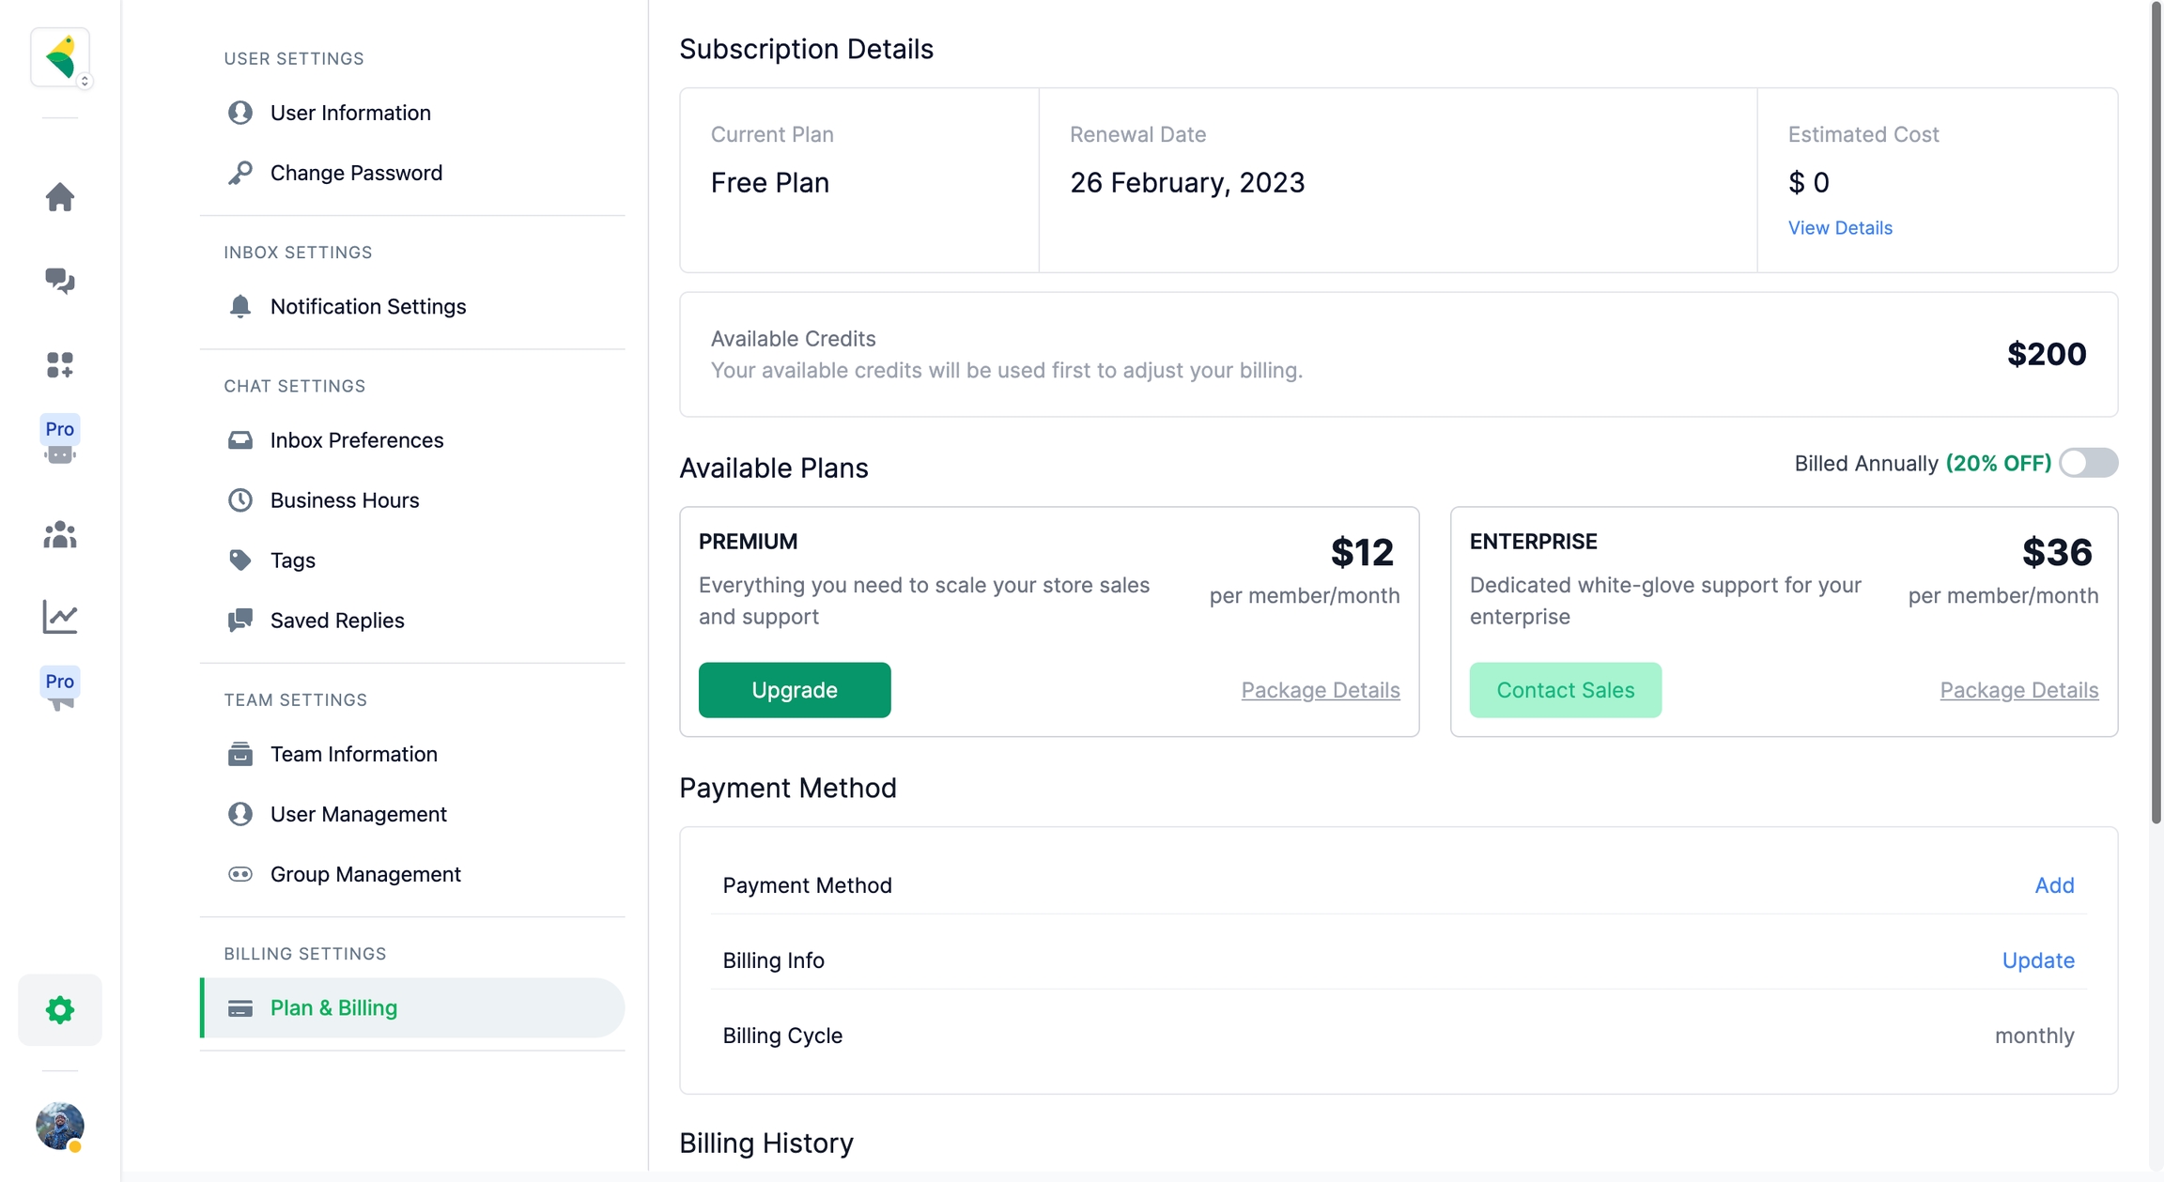Toggle the Billed Annually switch
Viewport: 2164px width, 1182px height.
tap(2088, 463)
